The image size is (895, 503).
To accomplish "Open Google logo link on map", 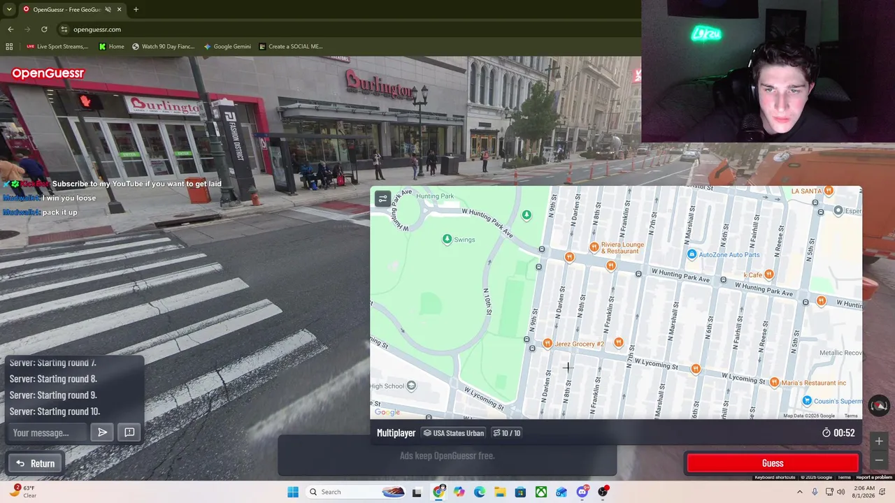I will click(x=387, y=412).
